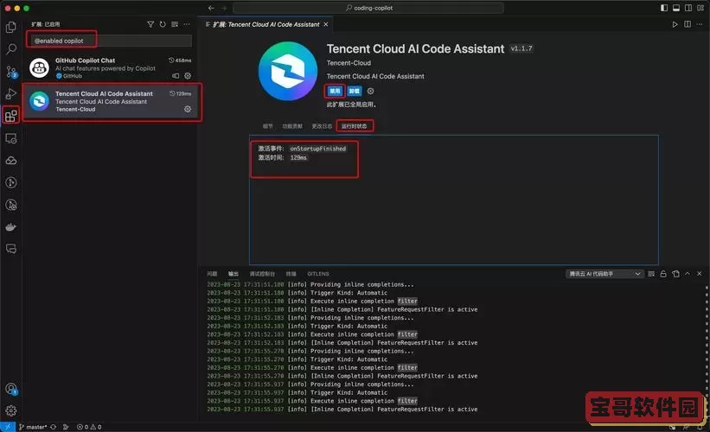710x432 pixels.
Task: Click the coding-copilot command center search
Action: [368, 8]
